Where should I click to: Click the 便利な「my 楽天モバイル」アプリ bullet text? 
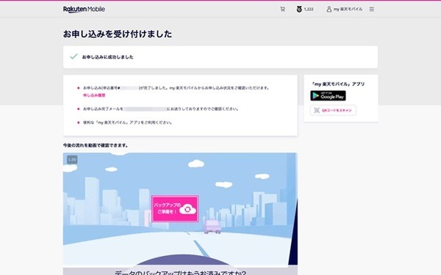[x=128, y=122]
